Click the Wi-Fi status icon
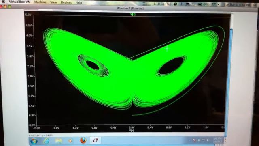 pyautogui.click(x=214, y=4)
